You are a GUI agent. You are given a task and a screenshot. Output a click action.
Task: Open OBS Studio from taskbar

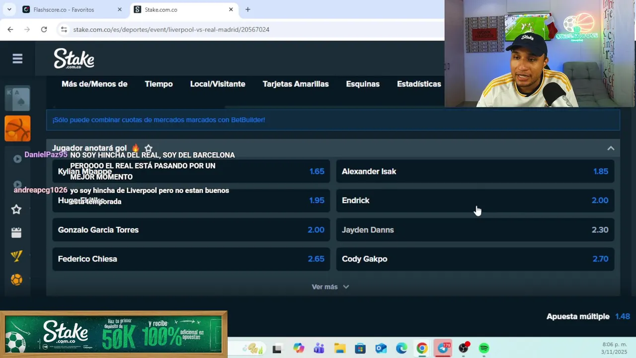(464, 349)
